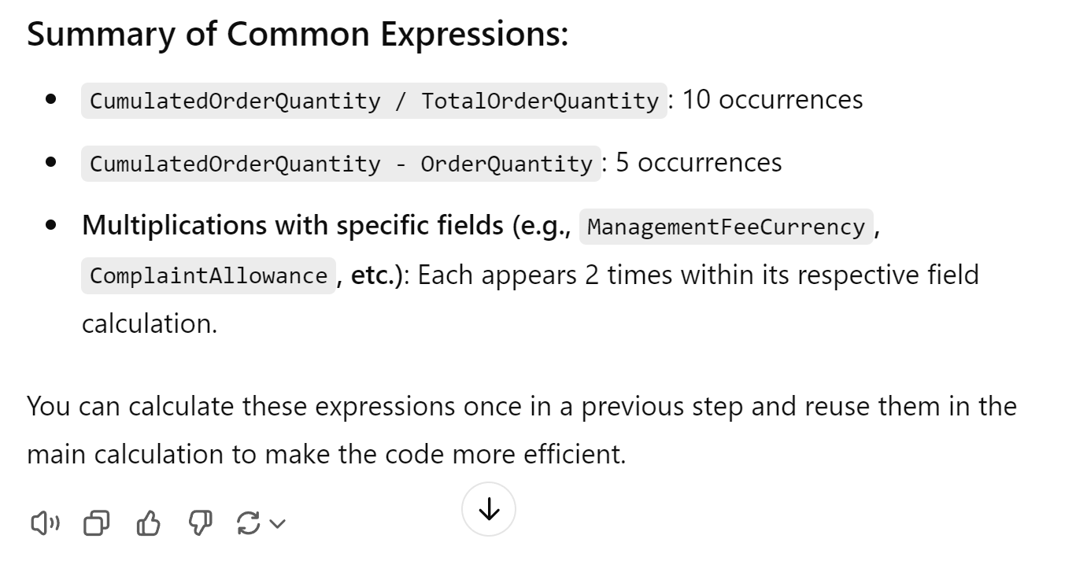Click the CumulatedOrderQuantity / TotalOrderQuantity code snippet
The image size is (1087, 561).
tap(374, 101)
